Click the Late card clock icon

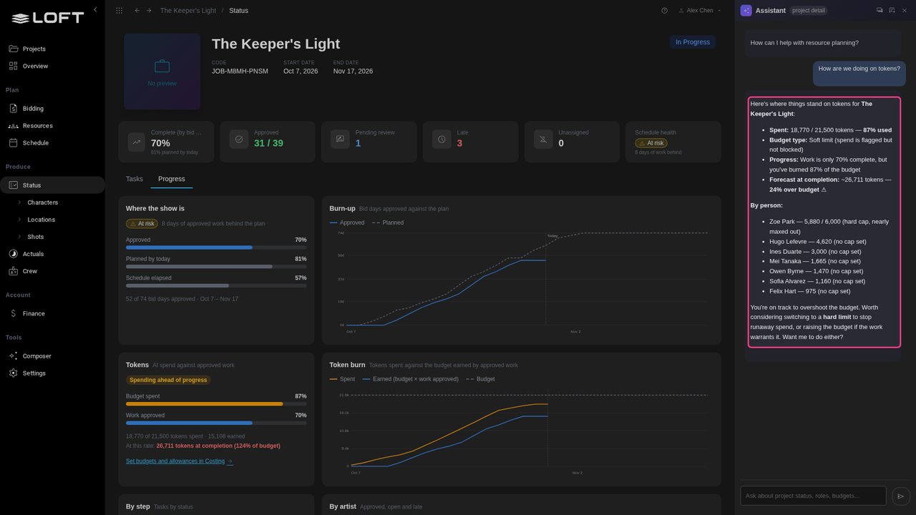(442, 139)
